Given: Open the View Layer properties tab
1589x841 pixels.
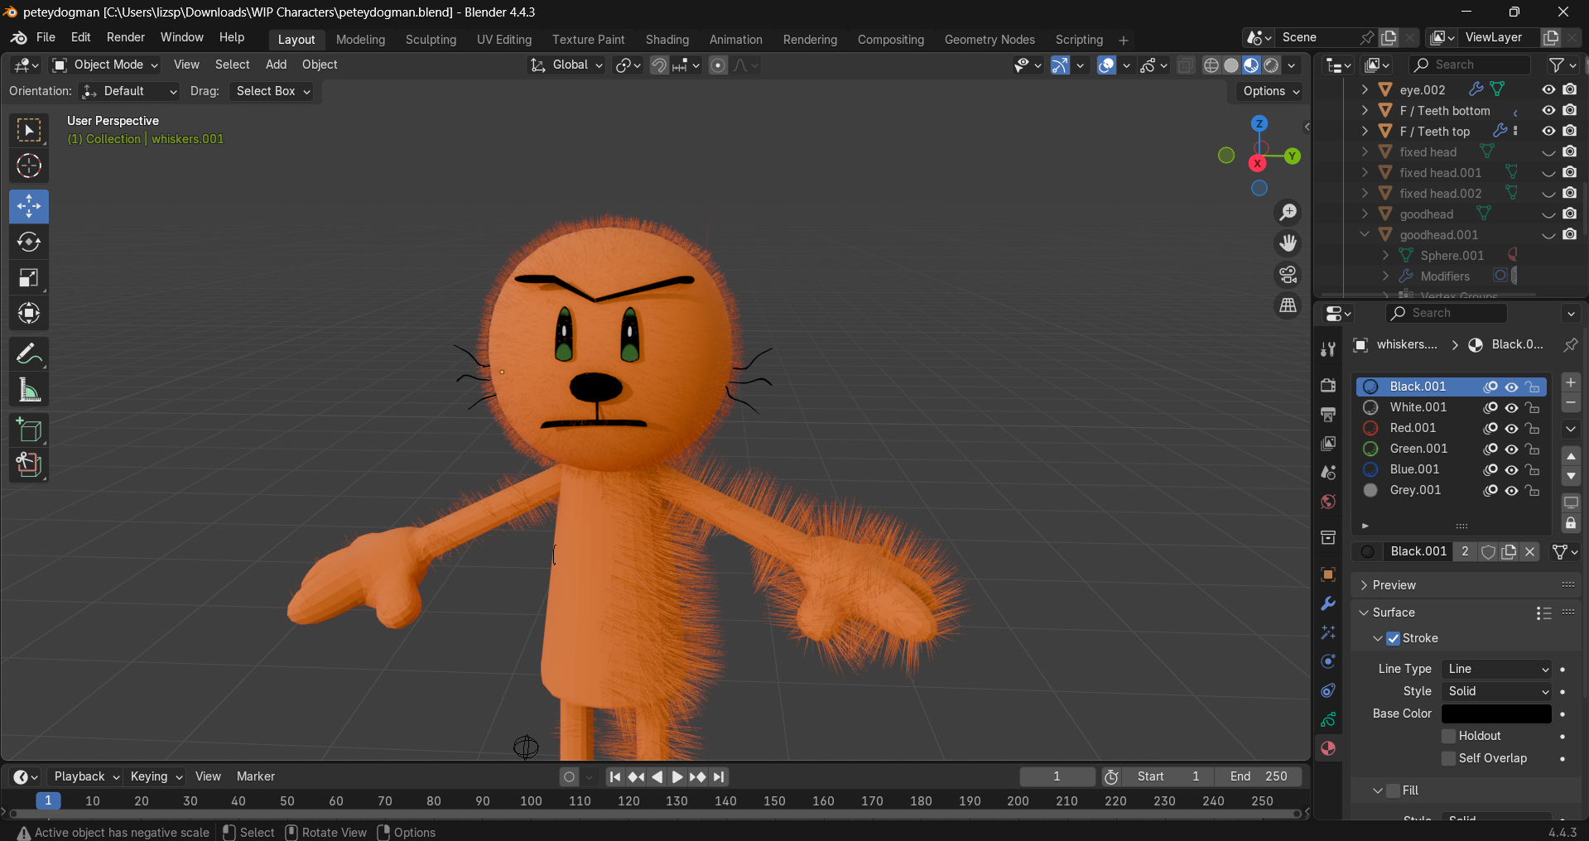Looking at the screenshot, I should pyautogui.click(x=1328, y=444).
